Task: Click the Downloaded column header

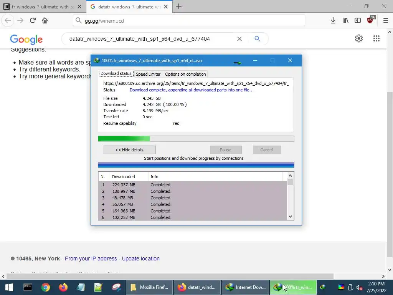Action: [129, 177]
